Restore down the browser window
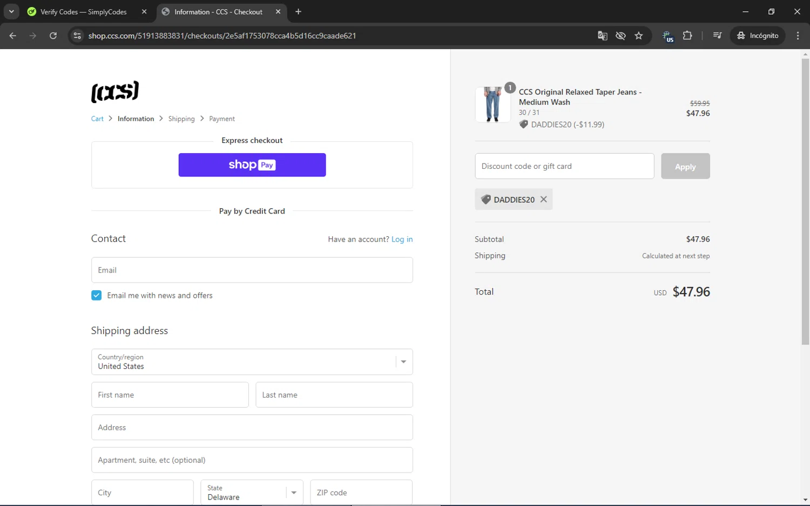Screen dimensions: 810x506 (x=771, y=11)
